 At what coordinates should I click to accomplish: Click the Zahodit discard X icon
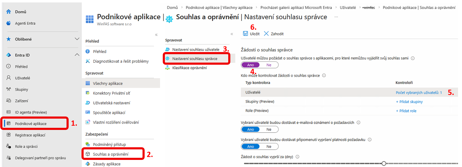(x=266, y=34)
